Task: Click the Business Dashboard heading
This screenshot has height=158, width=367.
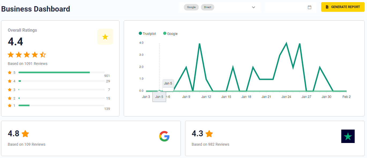Action: coord(35,9)
